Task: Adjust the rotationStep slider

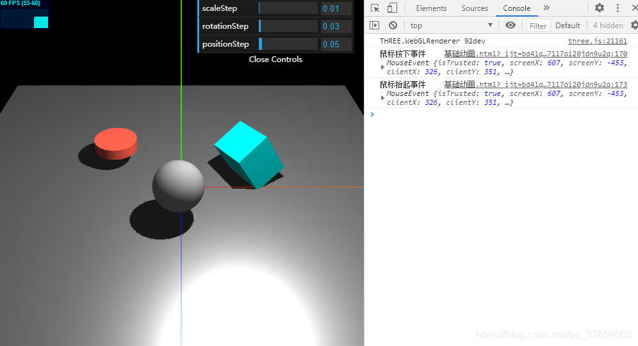Action: (288, 26)
